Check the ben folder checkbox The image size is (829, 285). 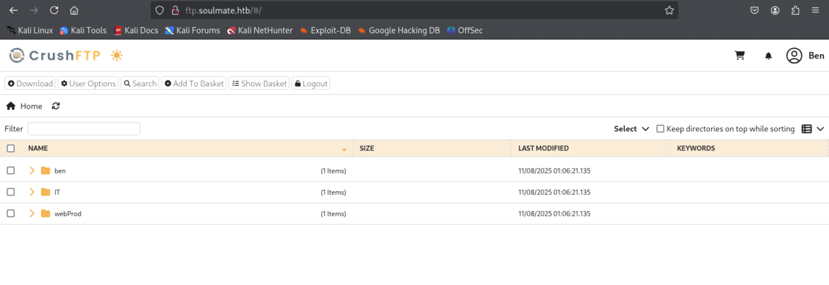pos(11,170)
